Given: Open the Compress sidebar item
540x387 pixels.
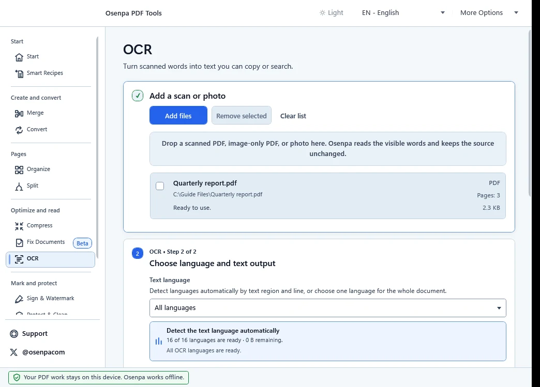Looking at the screenshot, I should tap(50, 226).
